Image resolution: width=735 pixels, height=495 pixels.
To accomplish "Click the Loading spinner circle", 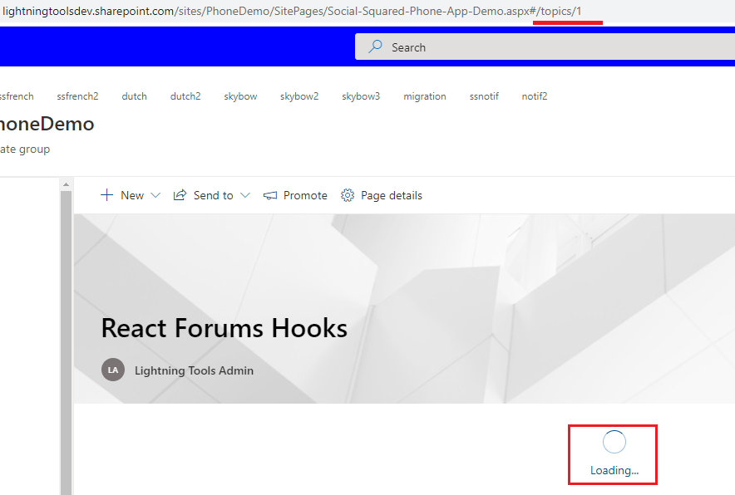I will pos(614,443).
